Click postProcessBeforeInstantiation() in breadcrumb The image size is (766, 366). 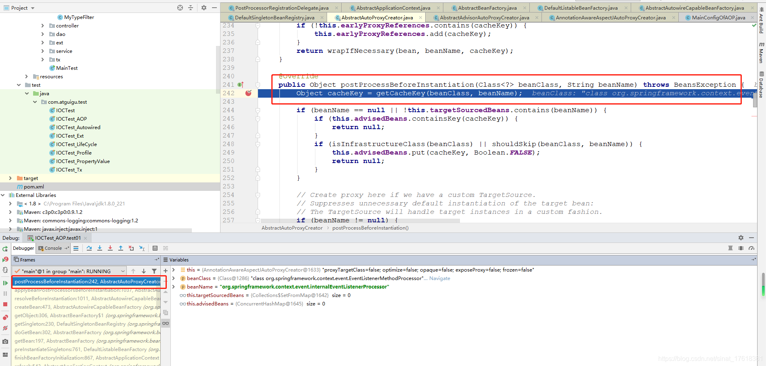tap(370, 228)
